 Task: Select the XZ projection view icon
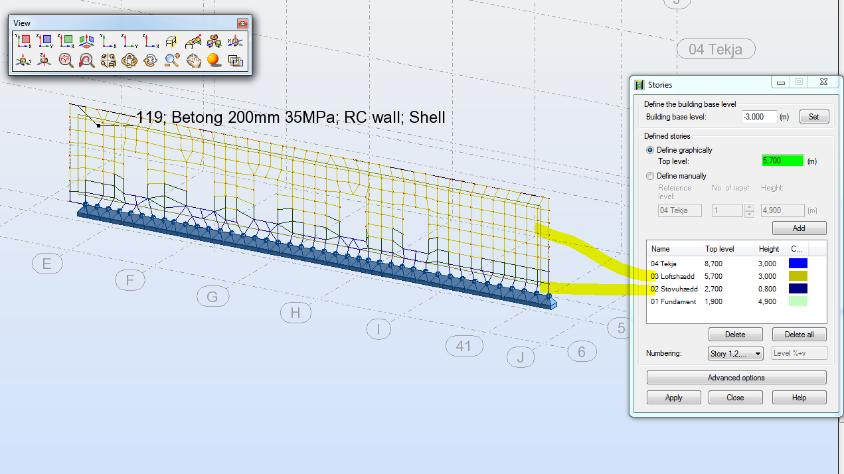[66, 41]
